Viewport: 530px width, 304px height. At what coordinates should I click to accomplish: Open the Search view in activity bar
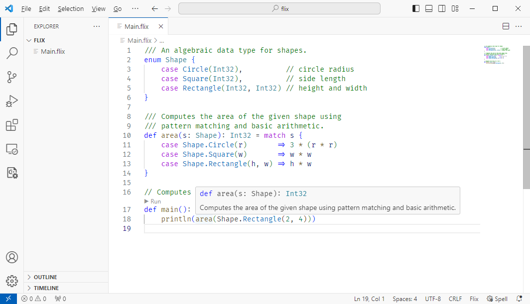[x=12, y=53]
